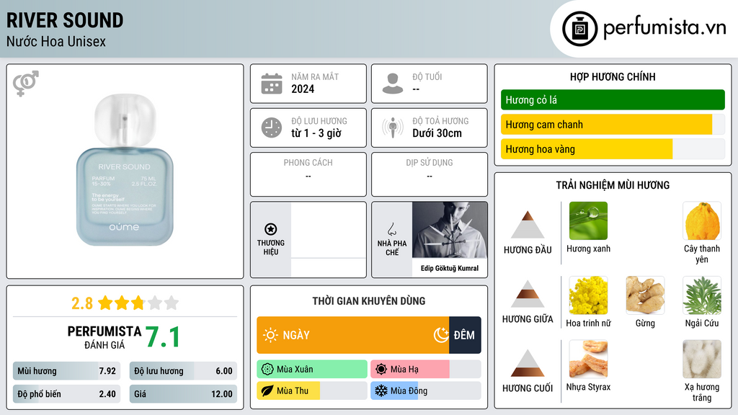Click the green Hương cỏ lá bar
The height and width of the screenshot is (415, 738).
pos(613,99)
